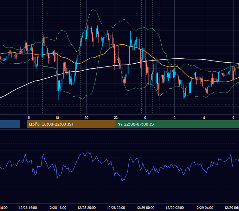The width and height of the screenshot is (239, 211).
Task: Click the "2" hour label on the price chart axis
Action: pos(175,118)
